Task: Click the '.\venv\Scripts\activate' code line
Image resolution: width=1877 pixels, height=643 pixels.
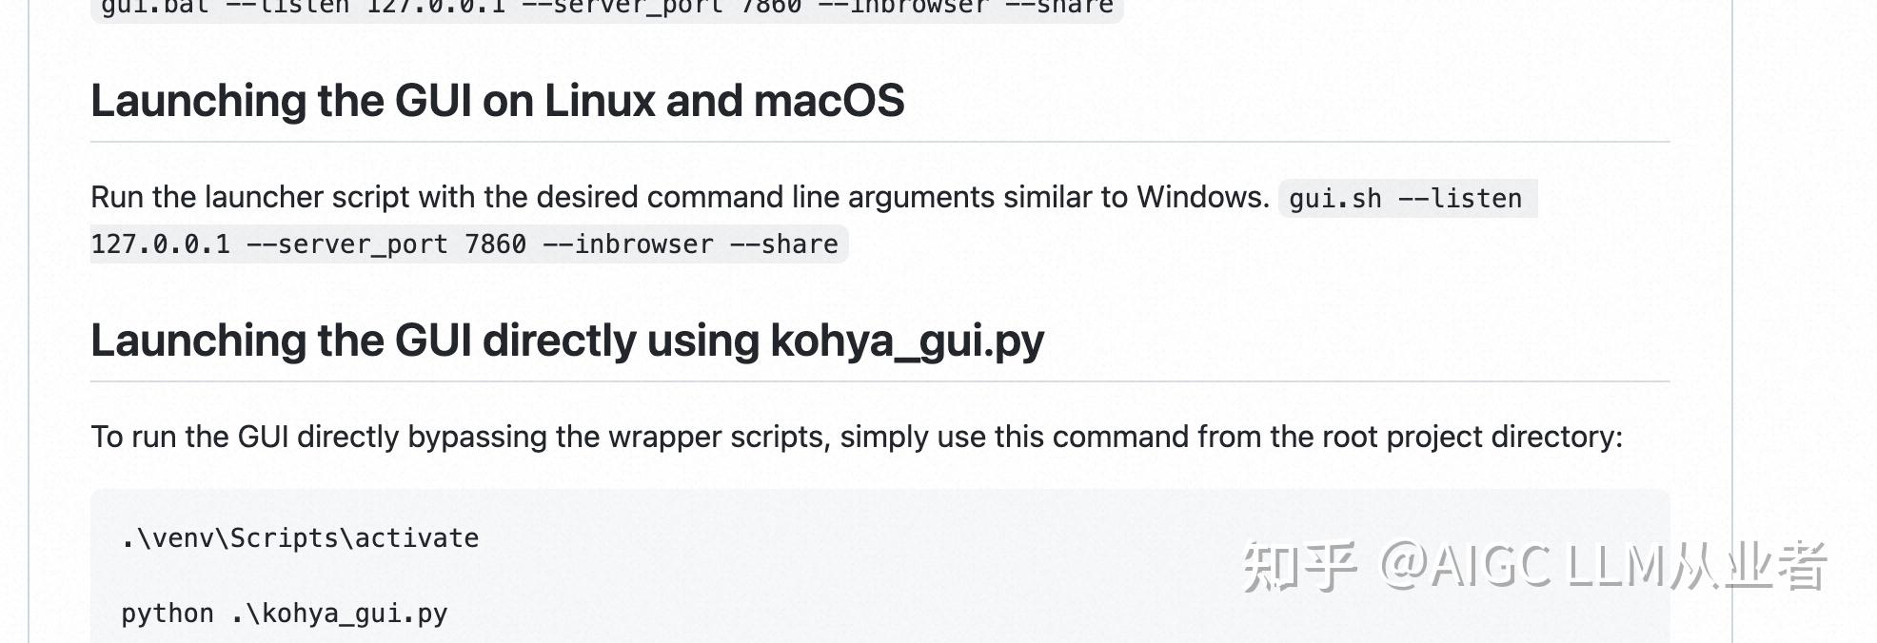Action: 300,538
